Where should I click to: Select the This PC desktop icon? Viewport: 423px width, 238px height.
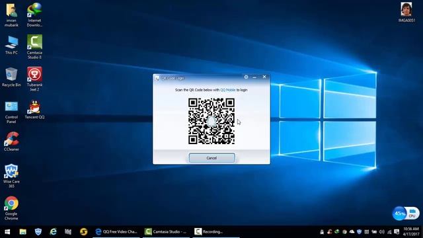coord(11,45)
